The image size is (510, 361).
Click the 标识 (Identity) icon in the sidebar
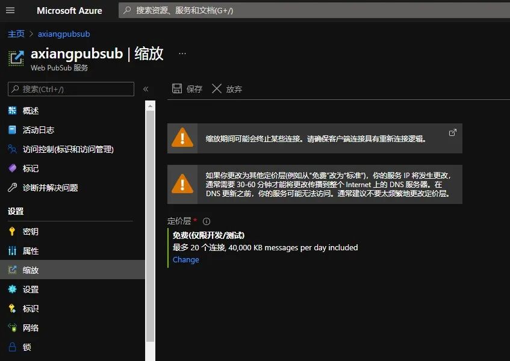point(12,308)
